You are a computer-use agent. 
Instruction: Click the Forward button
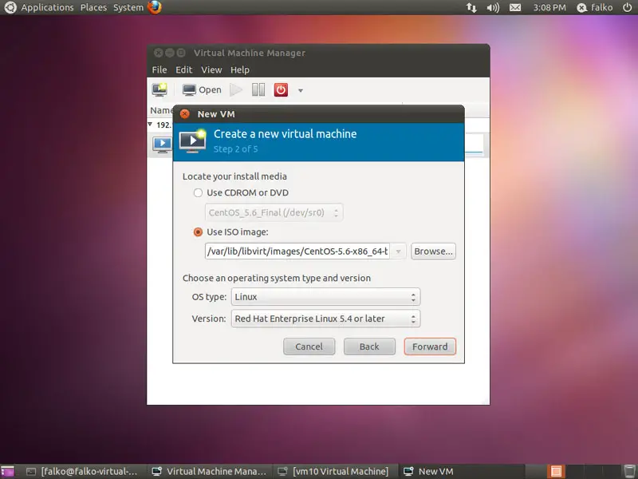coord(430,346)
